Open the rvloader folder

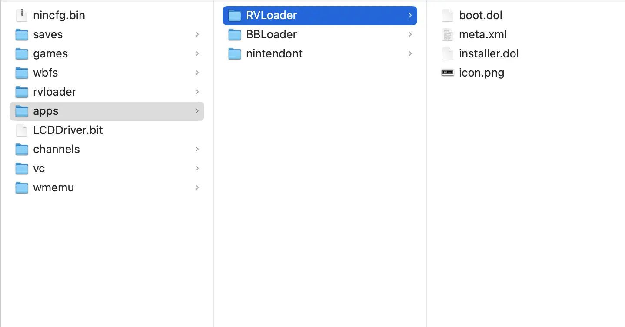click(106, 92)
